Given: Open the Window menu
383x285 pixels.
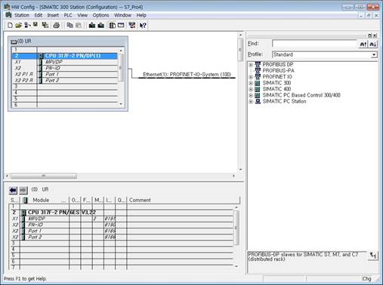Looking at the screenshot, I should pyautogui.click(x=122, y=15).
